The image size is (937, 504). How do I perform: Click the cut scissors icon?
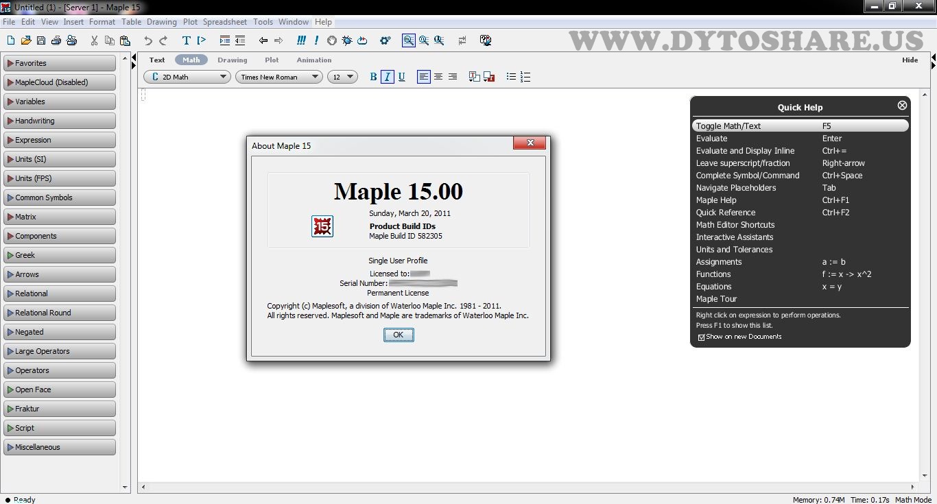point(95,40)
